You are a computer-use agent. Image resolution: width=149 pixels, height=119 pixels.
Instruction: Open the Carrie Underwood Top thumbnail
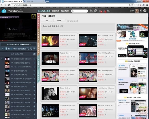[x=50, y=111]
